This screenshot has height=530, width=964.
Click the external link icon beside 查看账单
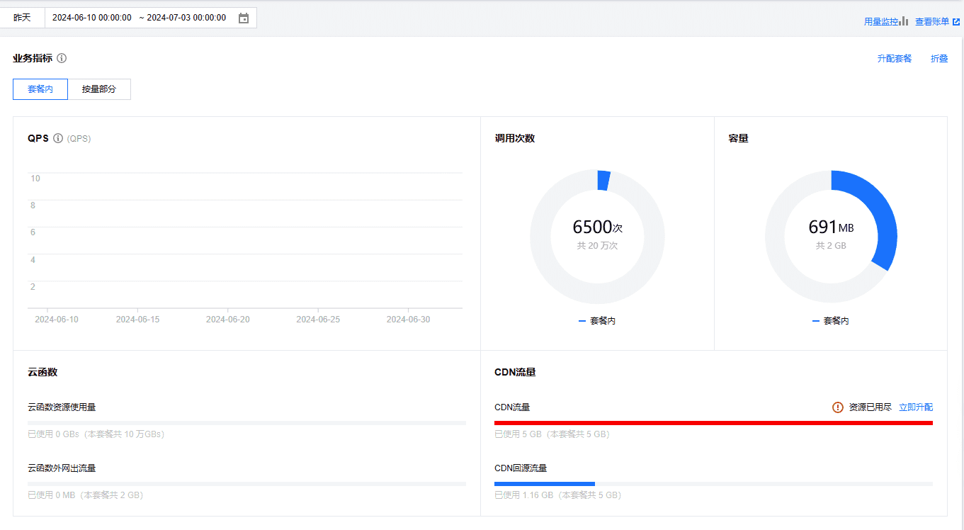pos(956,21)
